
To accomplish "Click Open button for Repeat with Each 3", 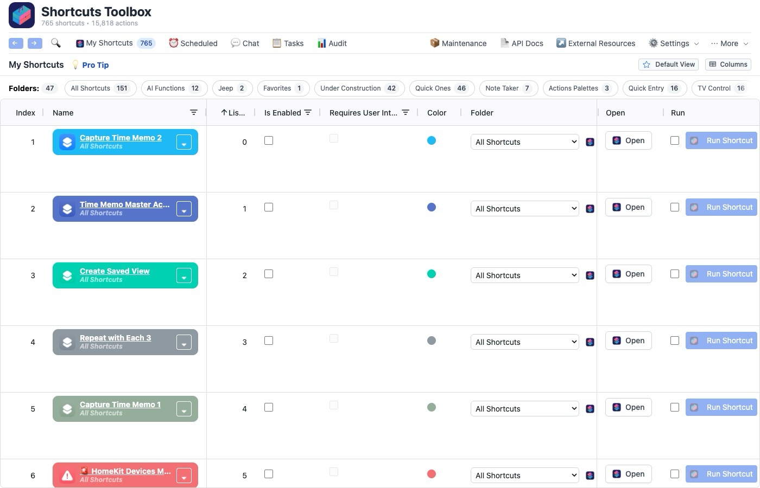I will 629,341.
